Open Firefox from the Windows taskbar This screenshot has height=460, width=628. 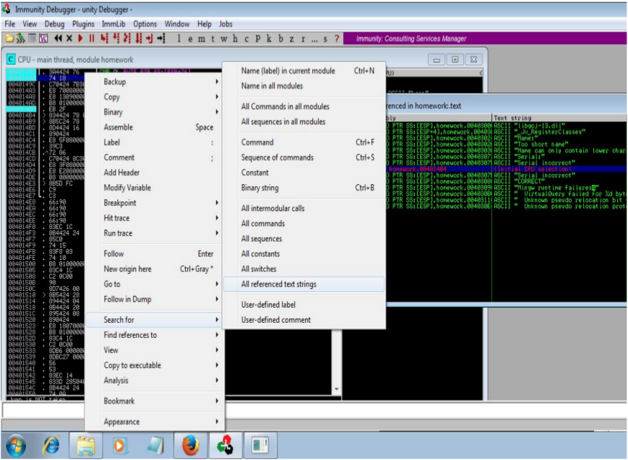tap(190, 446)
